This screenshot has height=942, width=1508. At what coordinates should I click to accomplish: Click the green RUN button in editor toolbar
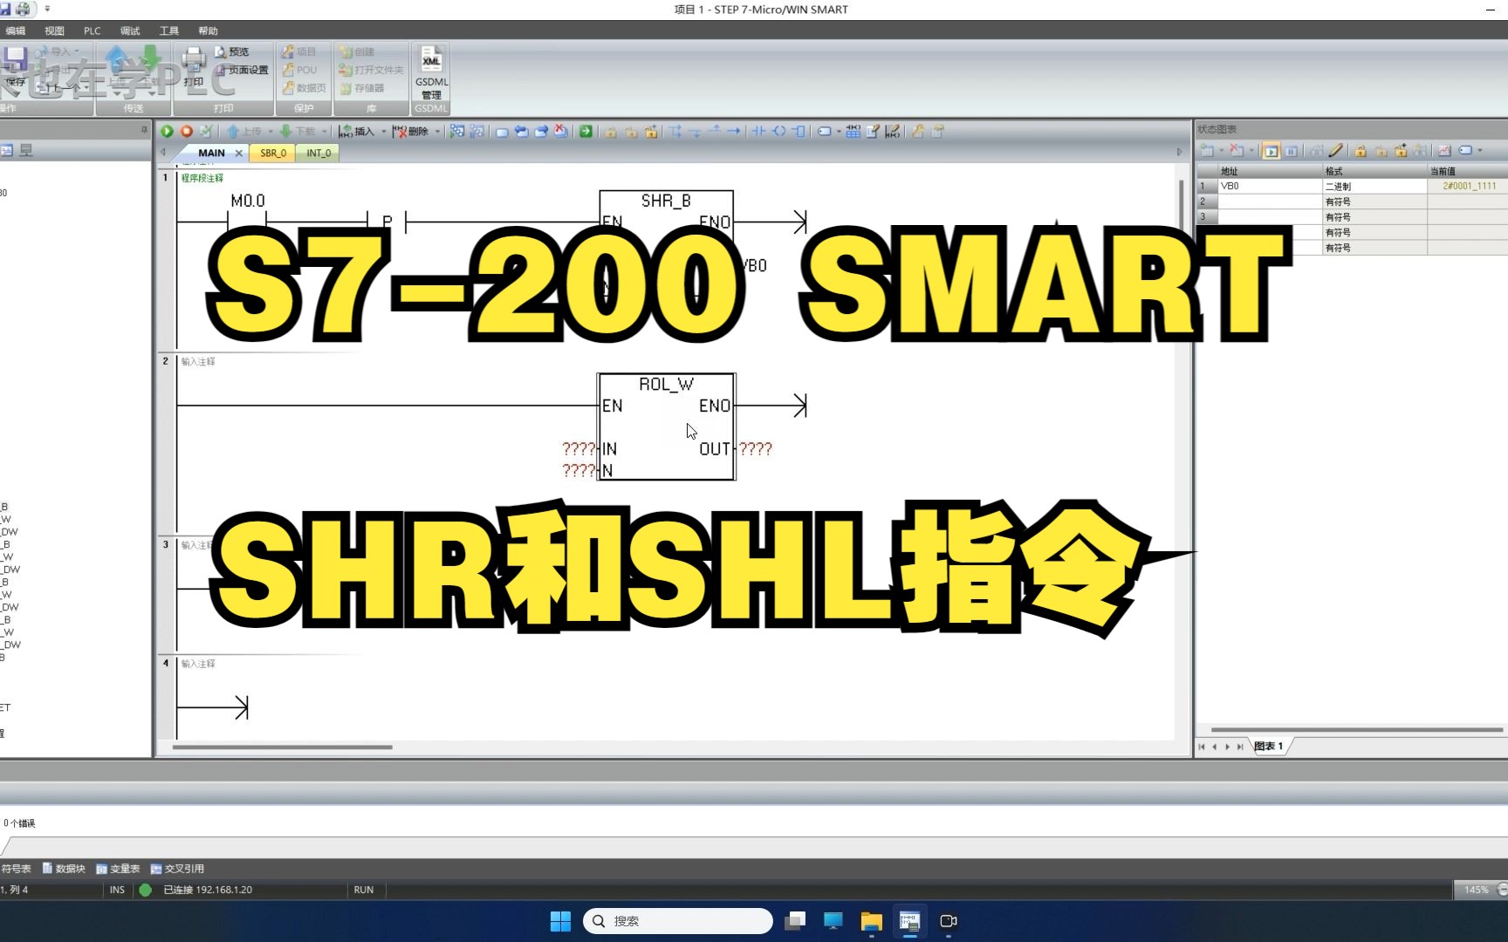[167, 131]
